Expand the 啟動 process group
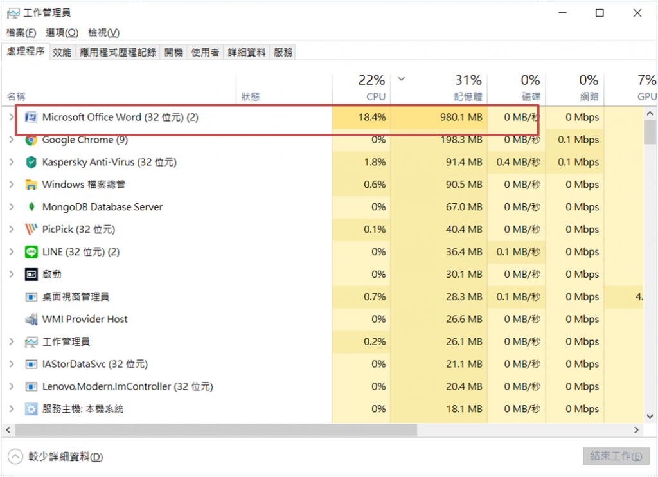Screen dimensions: 658x477 12,274
